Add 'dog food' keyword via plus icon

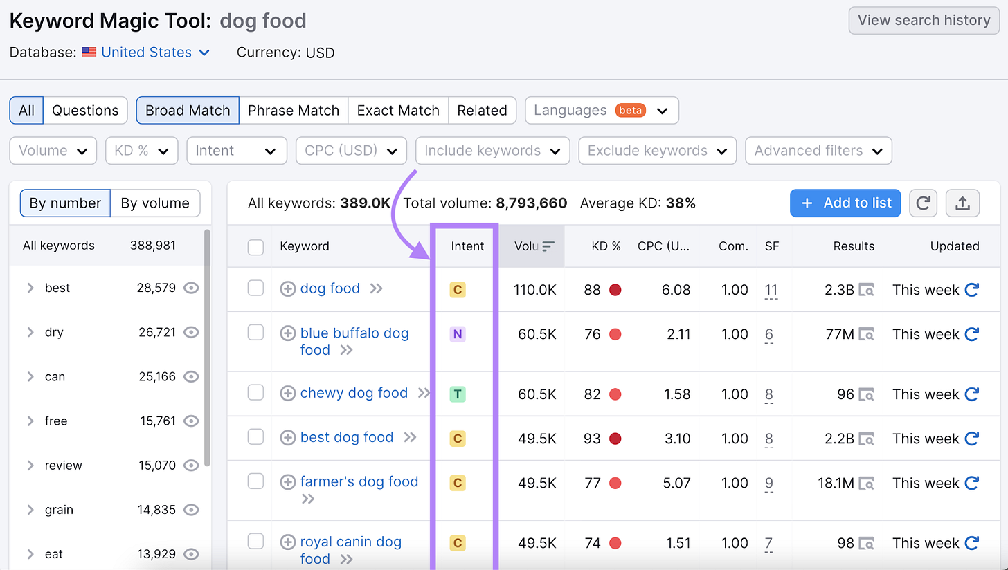(287, 289)
